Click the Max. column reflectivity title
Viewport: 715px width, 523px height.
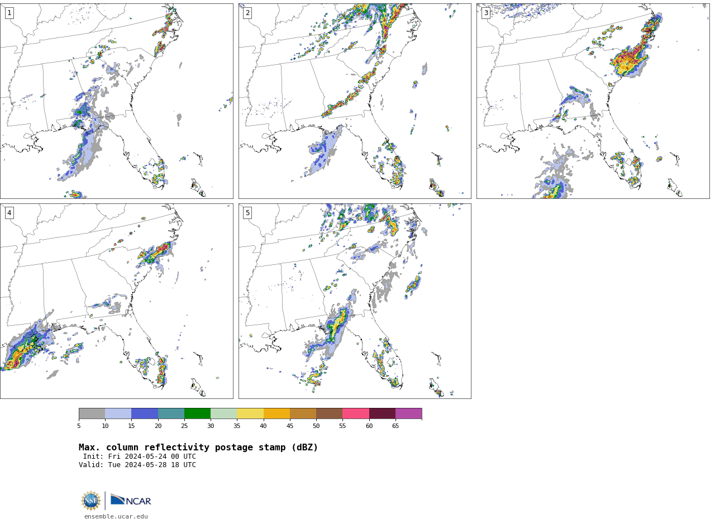tap(198, 448)
